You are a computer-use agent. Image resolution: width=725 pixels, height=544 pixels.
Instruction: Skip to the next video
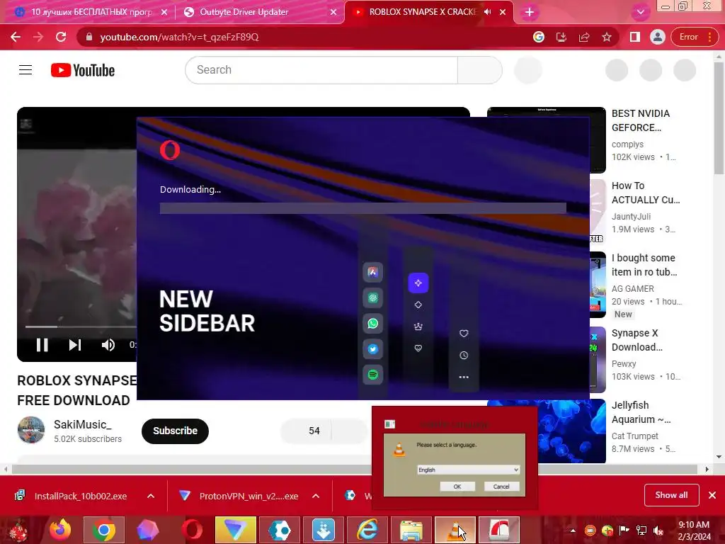75,345
